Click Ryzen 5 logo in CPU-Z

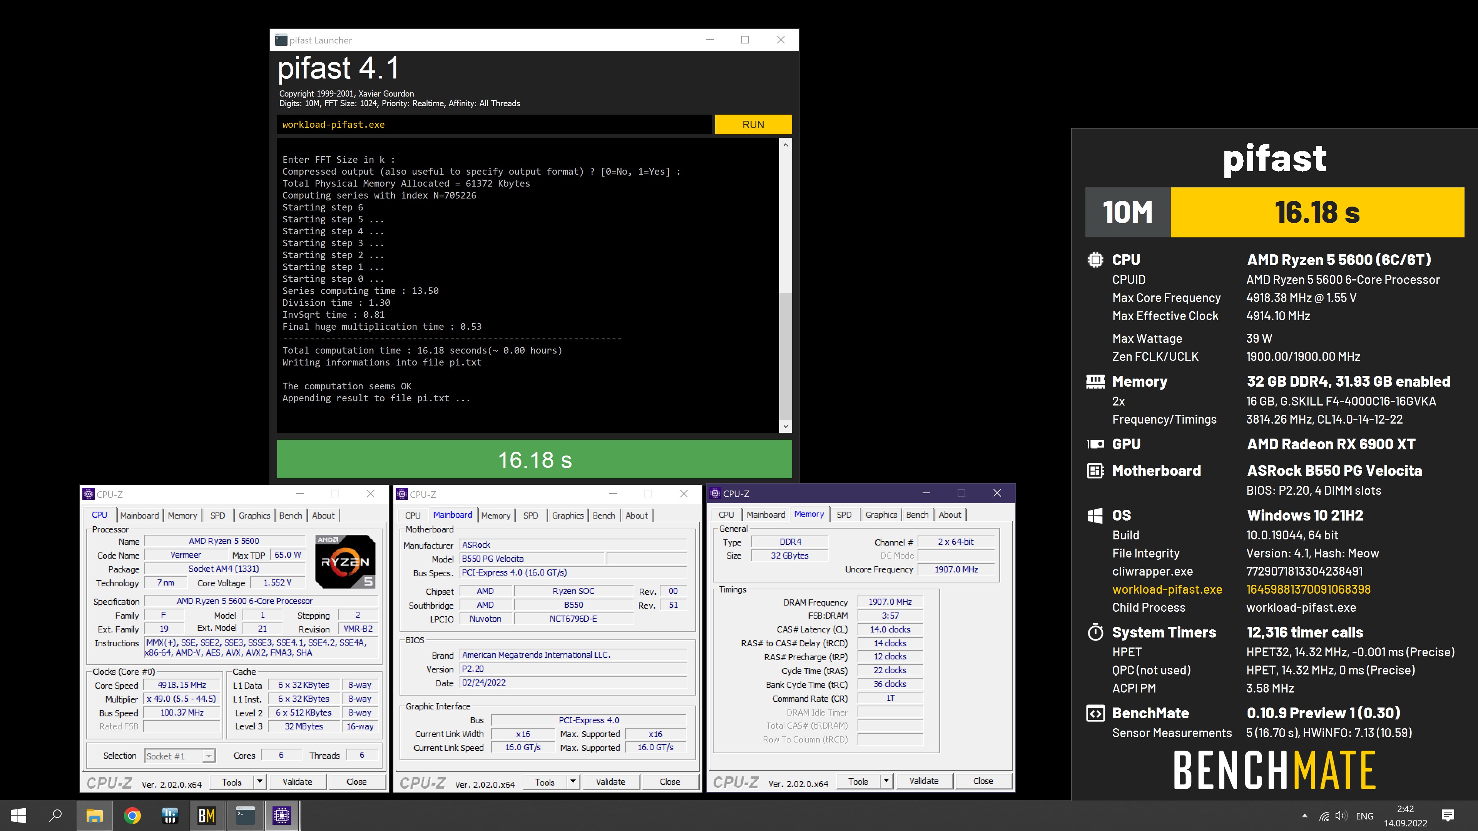pos(345,561)
